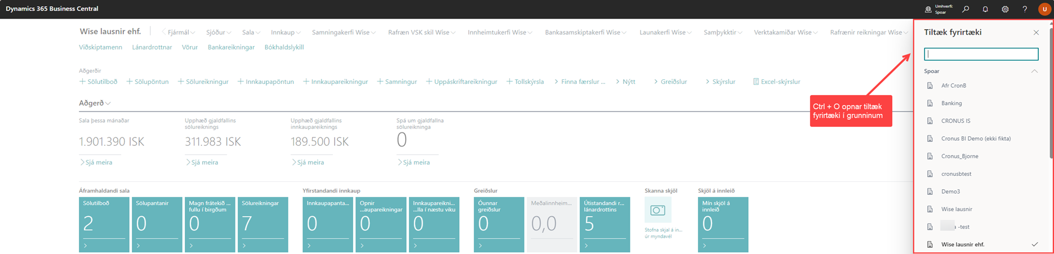The image size is (1054, 254).
Task: Open the Samþykktir menu
Action: pos(723,33)
